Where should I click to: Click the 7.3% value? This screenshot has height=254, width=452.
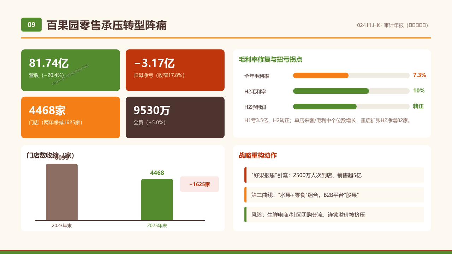coord(420,75)
